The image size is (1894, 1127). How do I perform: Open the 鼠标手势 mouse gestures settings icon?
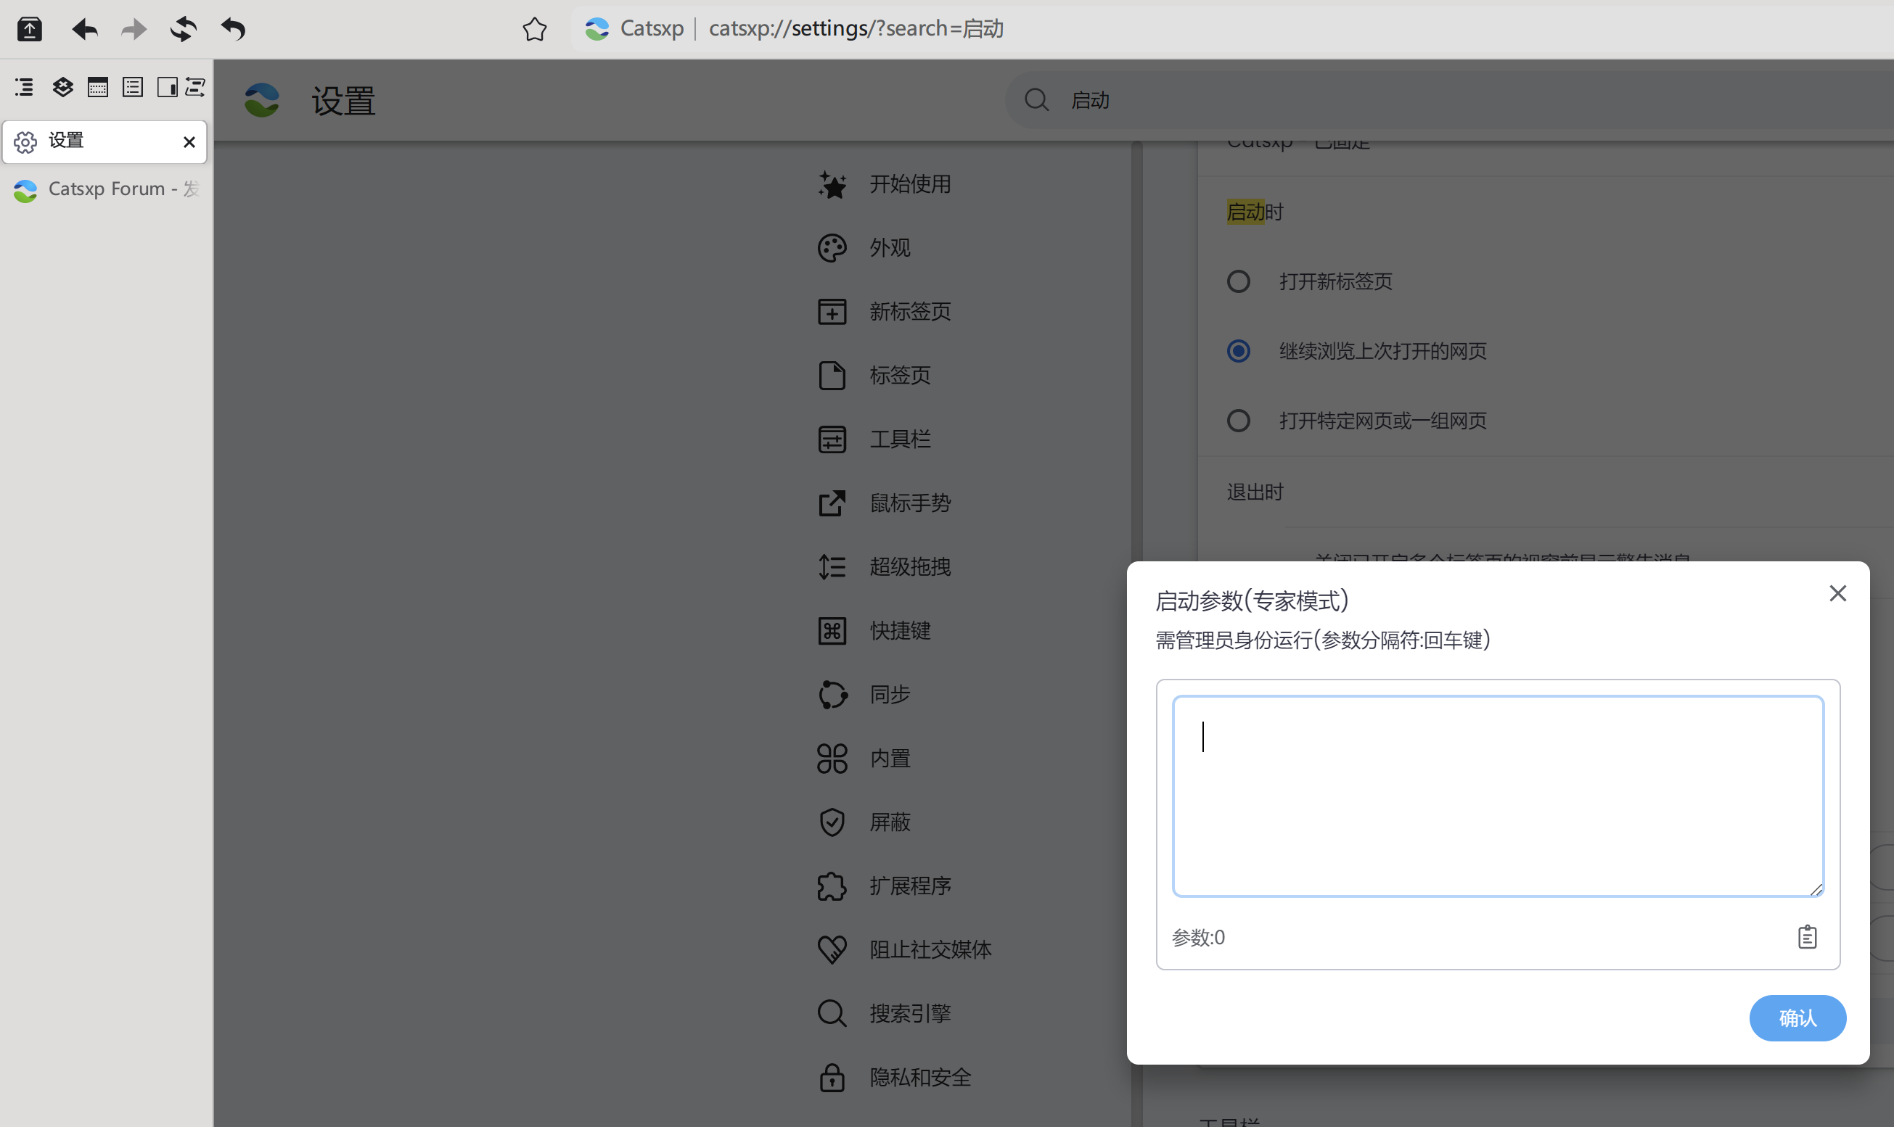click(x=831, y=503)
